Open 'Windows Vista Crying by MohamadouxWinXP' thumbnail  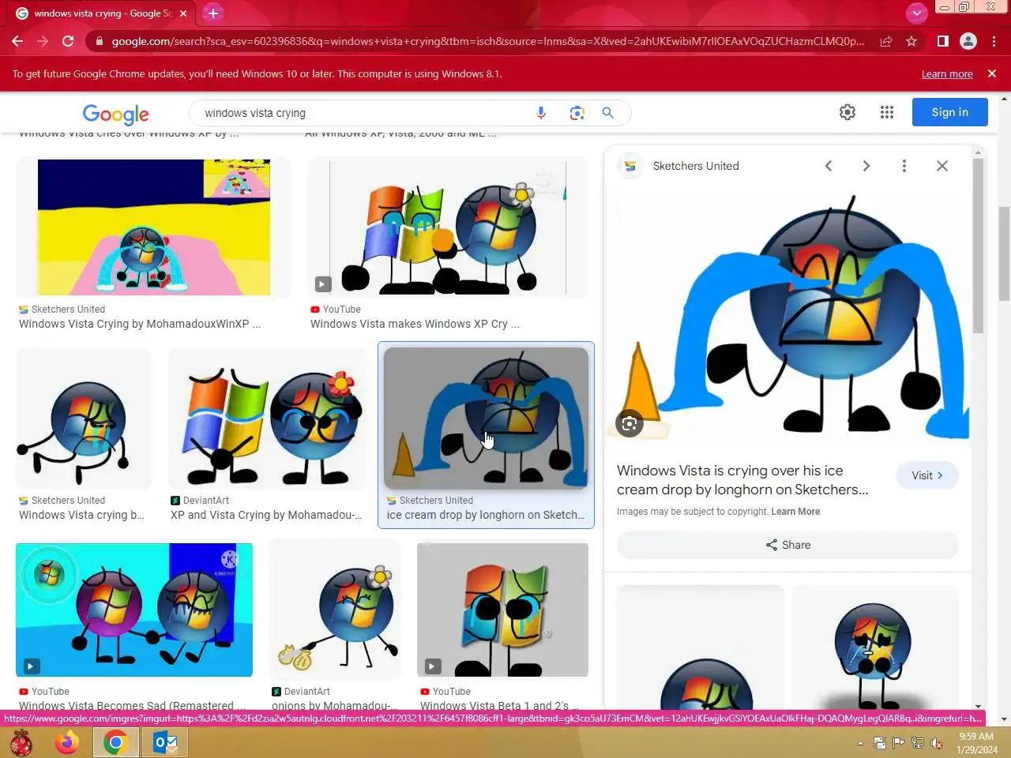click(154, 227)
